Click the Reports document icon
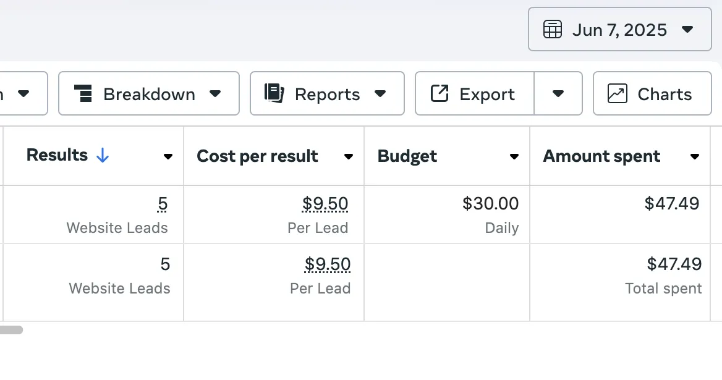722x380 pixels. [274, 94]
